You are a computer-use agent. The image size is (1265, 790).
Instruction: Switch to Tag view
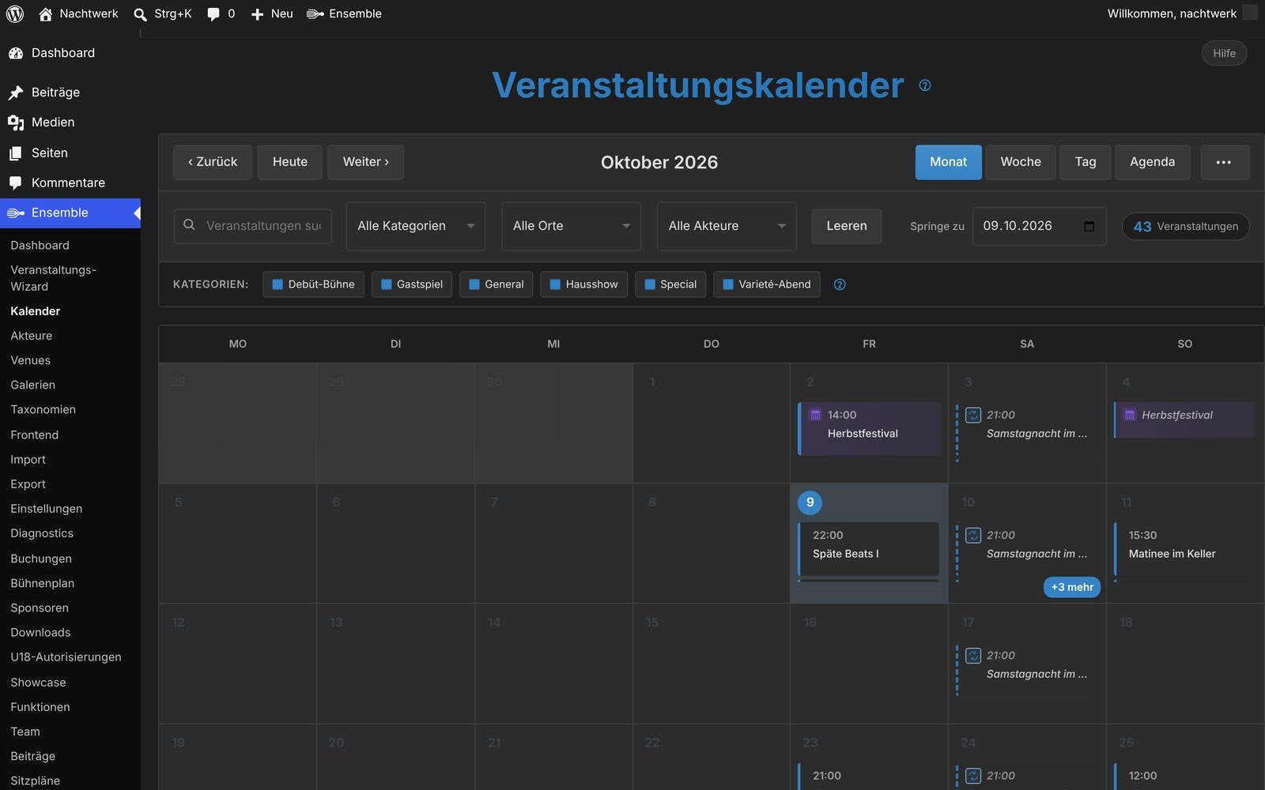click(x=1086, y=162)
